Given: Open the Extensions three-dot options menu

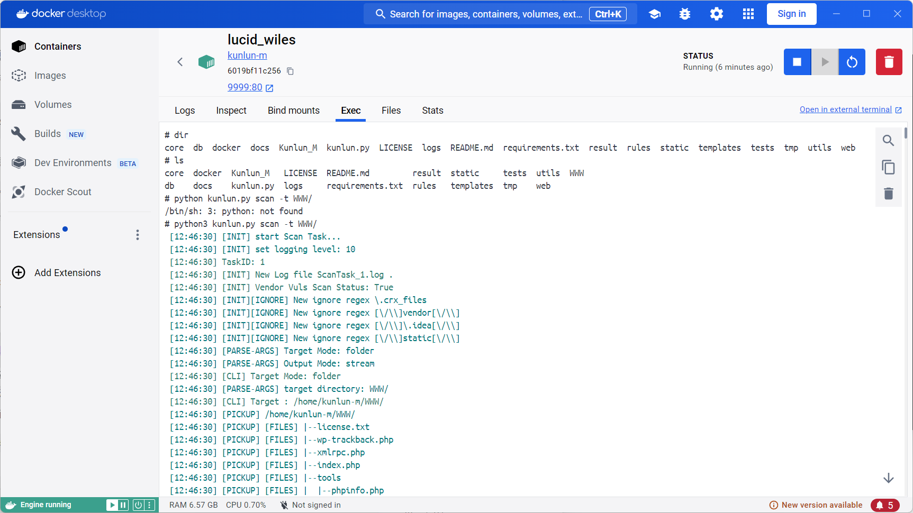Looking at the screenshot, I should [138, 235].
